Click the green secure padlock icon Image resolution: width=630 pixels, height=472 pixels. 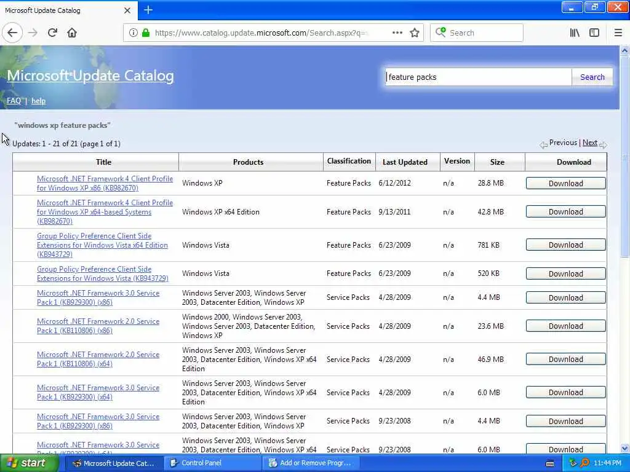pyautogui.click(x=146, y=33)
